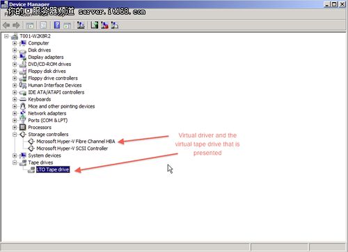Select the LTO Tape drive entry

[53, 169]
